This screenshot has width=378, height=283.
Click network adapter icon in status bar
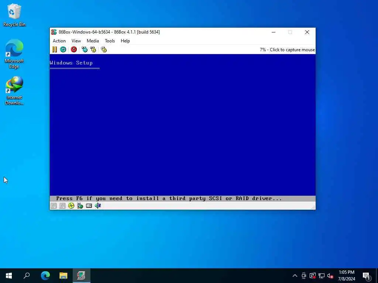80,206
